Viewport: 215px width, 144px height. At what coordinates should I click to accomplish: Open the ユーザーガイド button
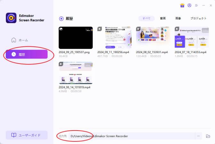(27, 135)
